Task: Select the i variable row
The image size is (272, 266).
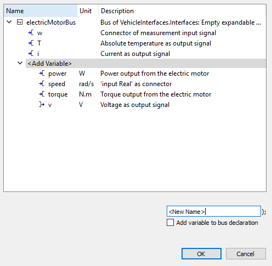Action: [x=135, y=54]
